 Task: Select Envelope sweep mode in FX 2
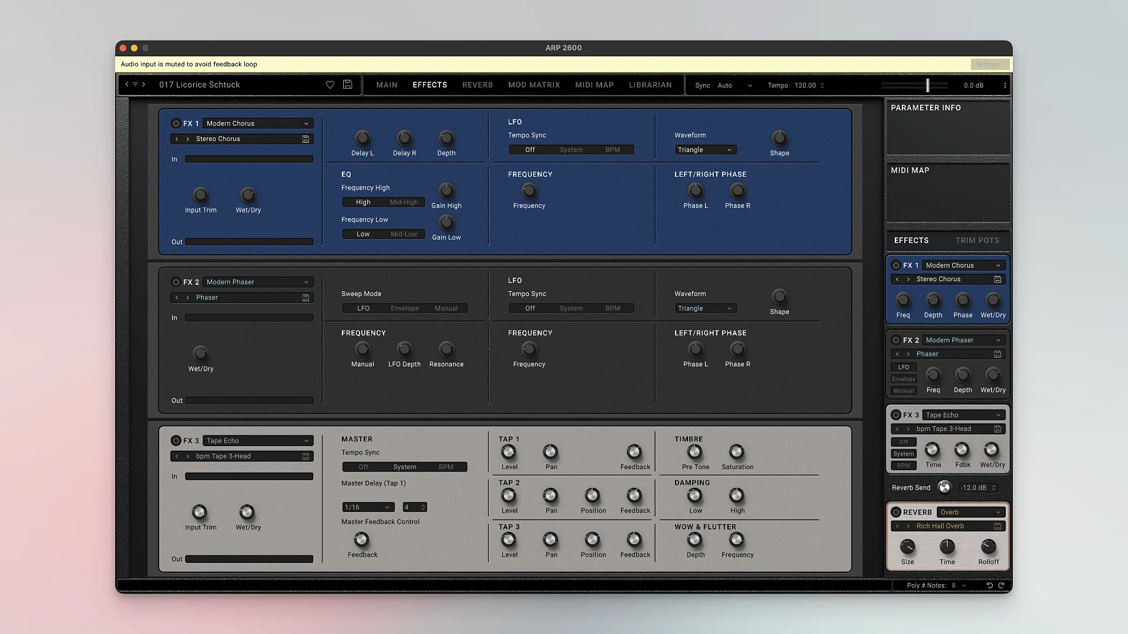point(405,308)
